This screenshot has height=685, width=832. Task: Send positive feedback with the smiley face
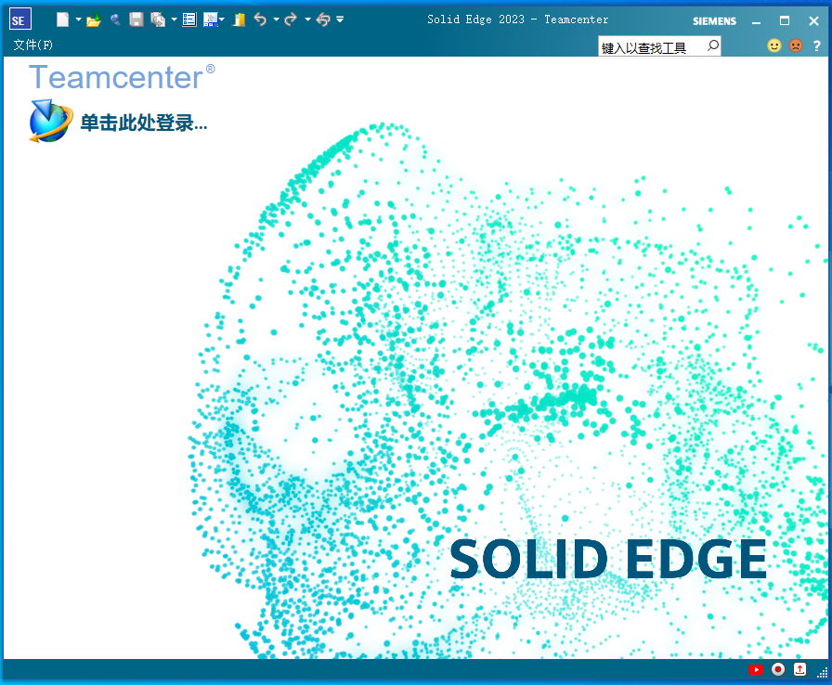(x=773, y=45)
